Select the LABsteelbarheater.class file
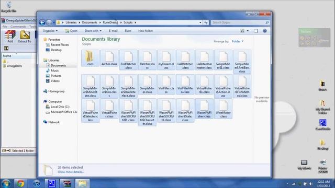 click(x=204, y=60)
